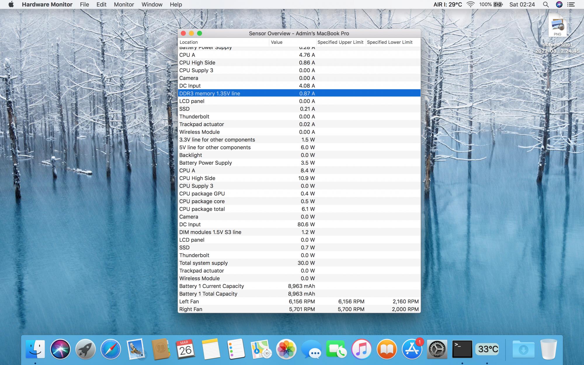Image resolution: width=584 pixels, height=365 pixels.
Task: Open Notification Center list icon
Action: click(x=571, y=4)
